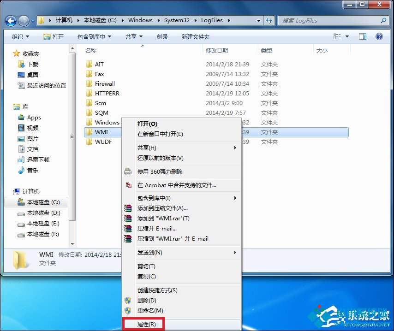This screenshot has height=331, width=394.
Task: Select the HTTPERR folder
Action: click(107, 94)
